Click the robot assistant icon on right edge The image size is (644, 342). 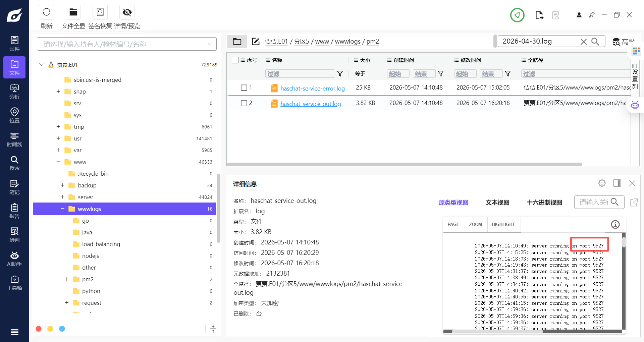(635, 105)
